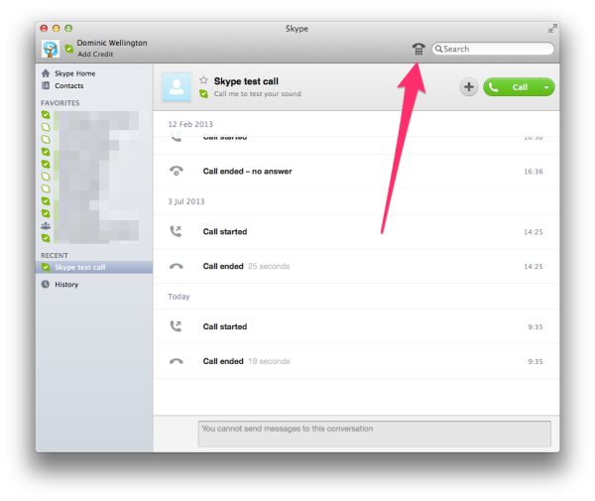Click the dial pad phone icon
595x501 pixels.
click(x=418, y=49)
